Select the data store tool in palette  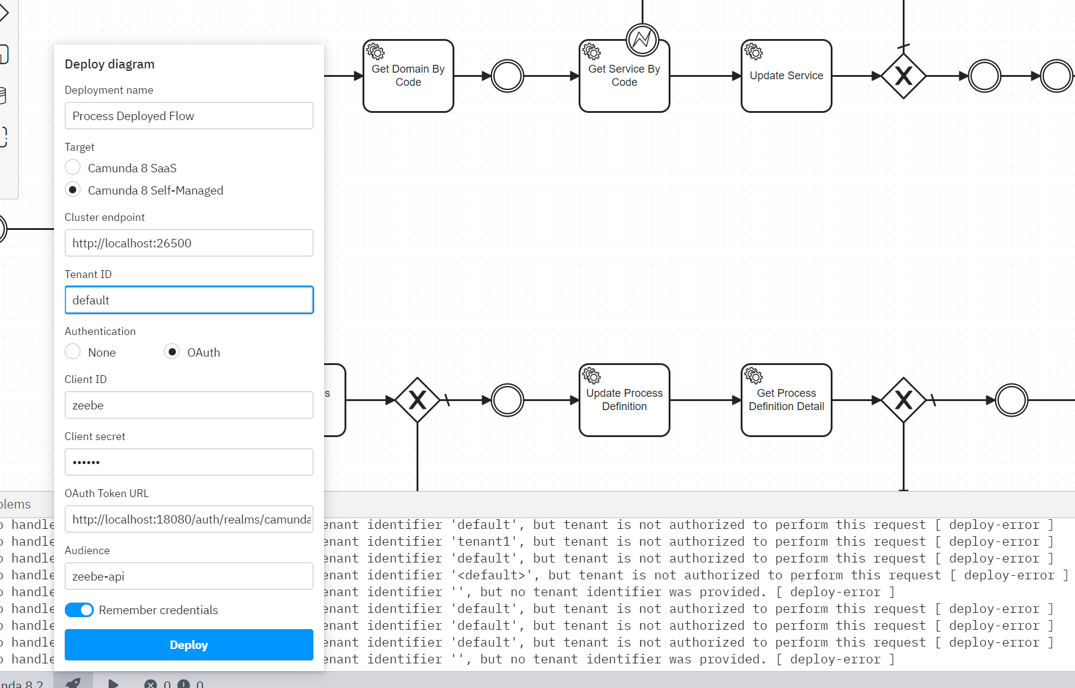point(3,95)
